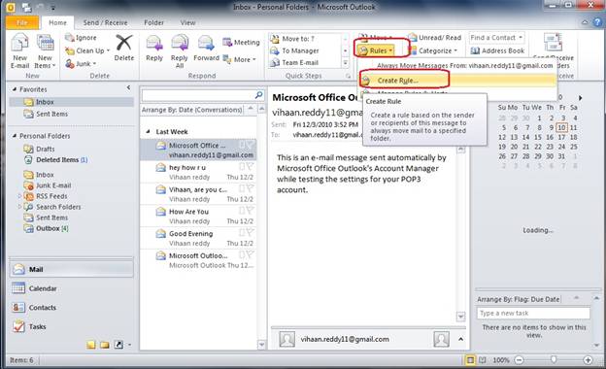Switch to the Send / Receive tab
This screenshot has width=606, height=369.
105,22
